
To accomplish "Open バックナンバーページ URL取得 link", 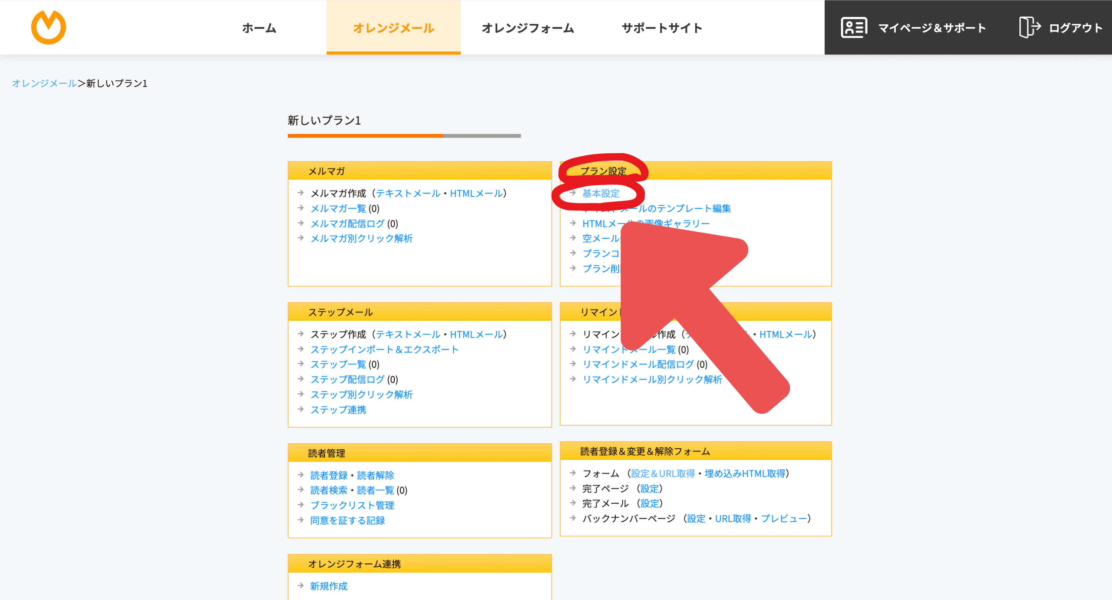I will tap(732, 519).
